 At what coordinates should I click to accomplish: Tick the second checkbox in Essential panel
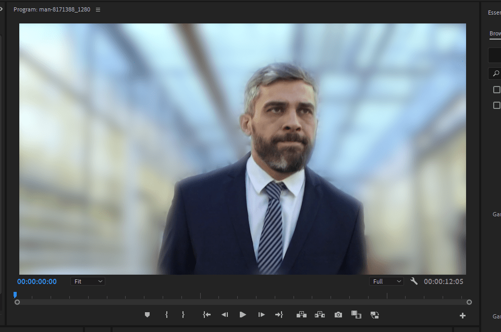pyautogui.click(x=497, y=105)
